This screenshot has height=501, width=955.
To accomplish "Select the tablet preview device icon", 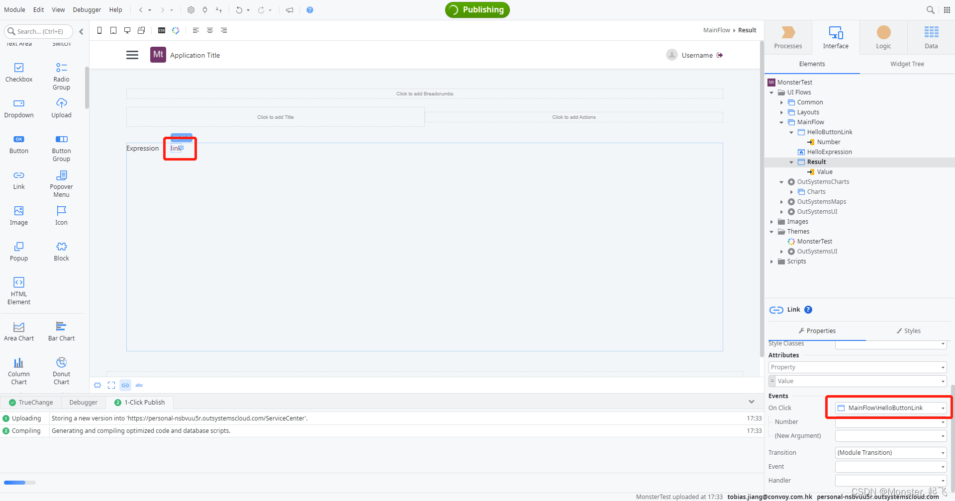I will click(113, 30).
